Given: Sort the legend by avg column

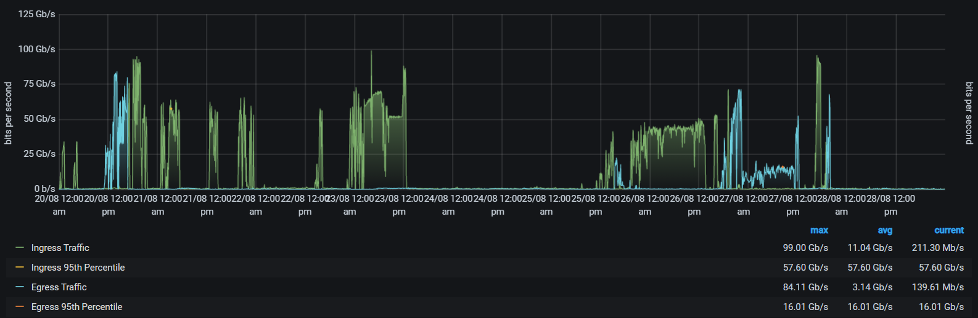Looking at the screenshot, I should tap(885, 231).
